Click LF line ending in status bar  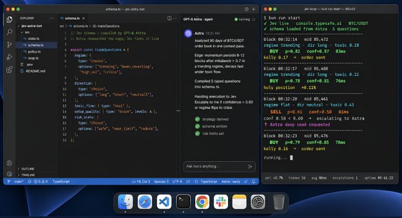[x=188, y=181]
